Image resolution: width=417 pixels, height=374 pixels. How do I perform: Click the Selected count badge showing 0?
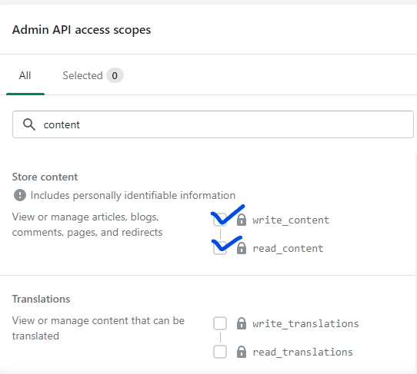click(115, 76)
